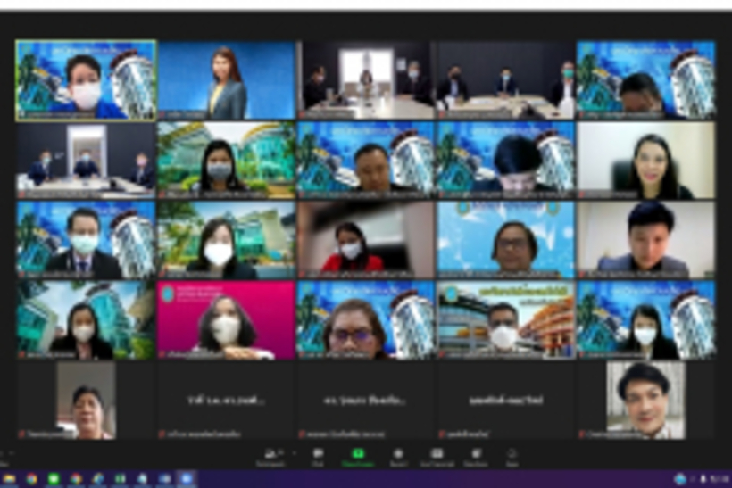Start recording with the Record icon
732x488 pixels.
(x=398, y=457)
